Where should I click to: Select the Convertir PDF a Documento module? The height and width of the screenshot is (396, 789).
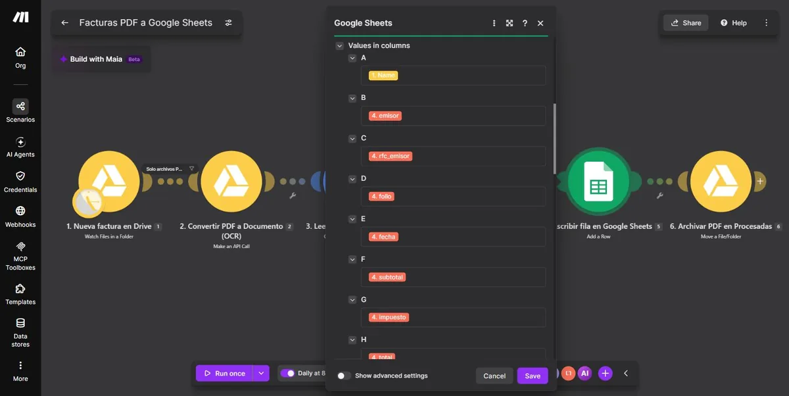point(231,182)
